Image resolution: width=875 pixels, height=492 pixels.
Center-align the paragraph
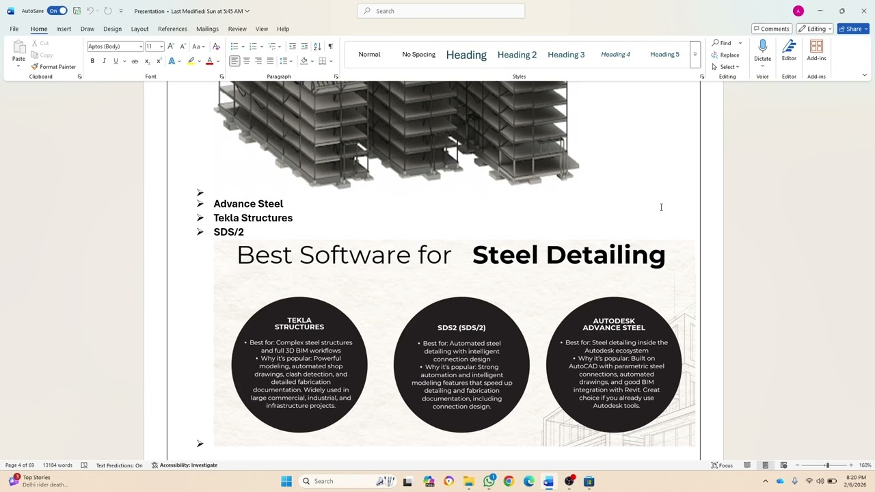point(246,61)
